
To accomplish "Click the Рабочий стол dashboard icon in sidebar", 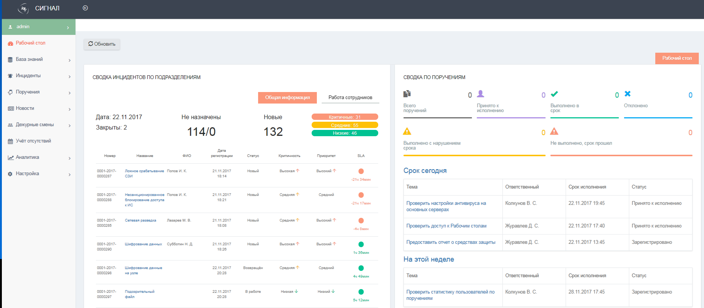I will click(x=10, y=43).
